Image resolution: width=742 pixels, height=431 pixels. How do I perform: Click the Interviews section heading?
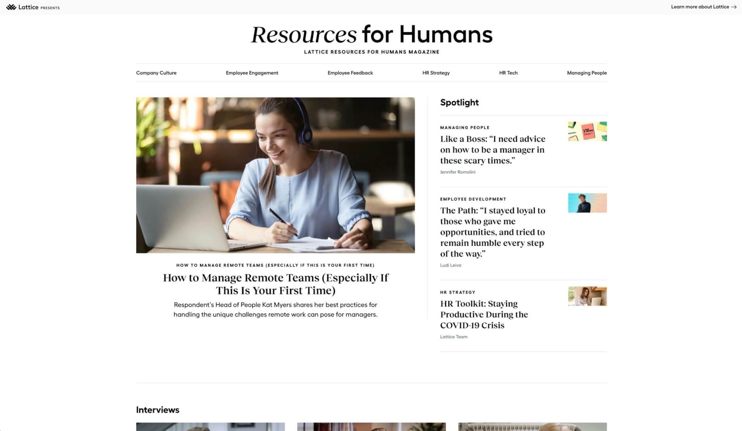pos(158,410)
